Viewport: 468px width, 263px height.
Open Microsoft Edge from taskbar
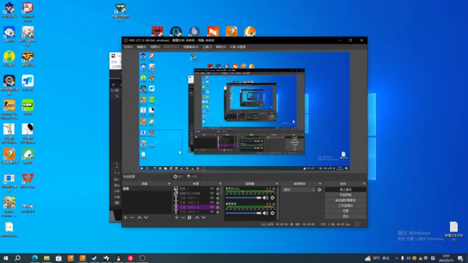[x=35, y=258]
